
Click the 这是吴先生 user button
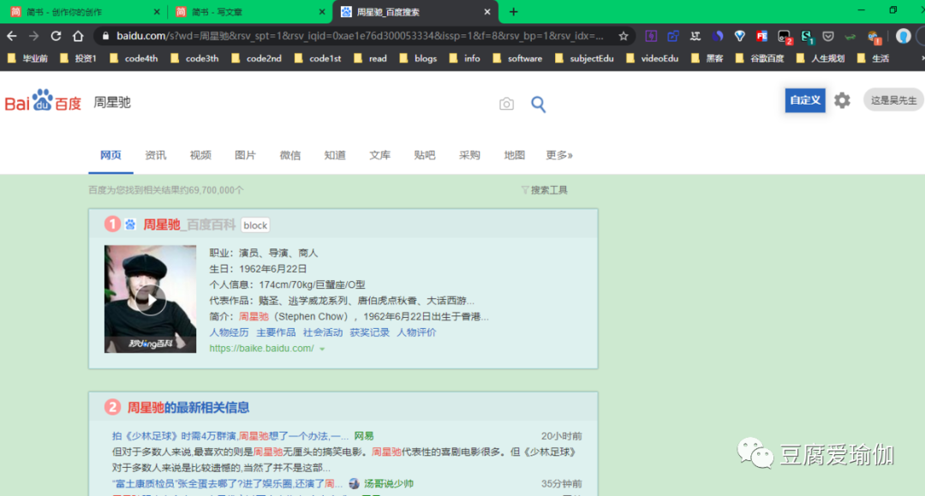893,100
